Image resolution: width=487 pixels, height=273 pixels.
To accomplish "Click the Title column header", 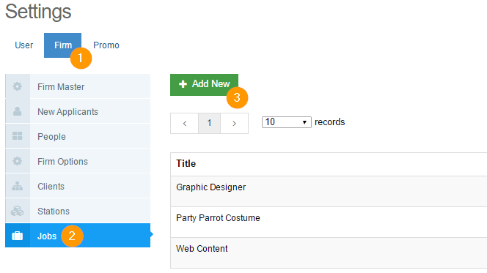I will (x=186, y=164).
